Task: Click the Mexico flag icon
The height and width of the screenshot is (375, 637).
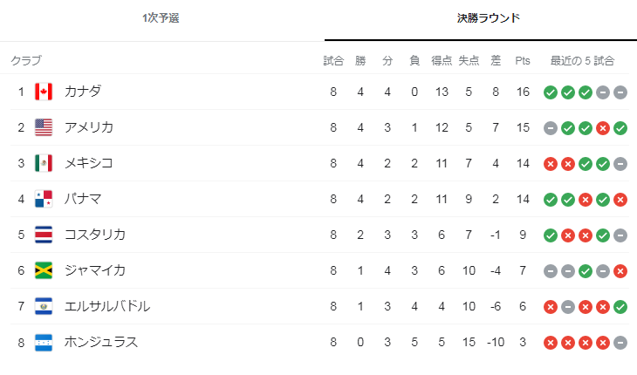Action: (44, 163)
